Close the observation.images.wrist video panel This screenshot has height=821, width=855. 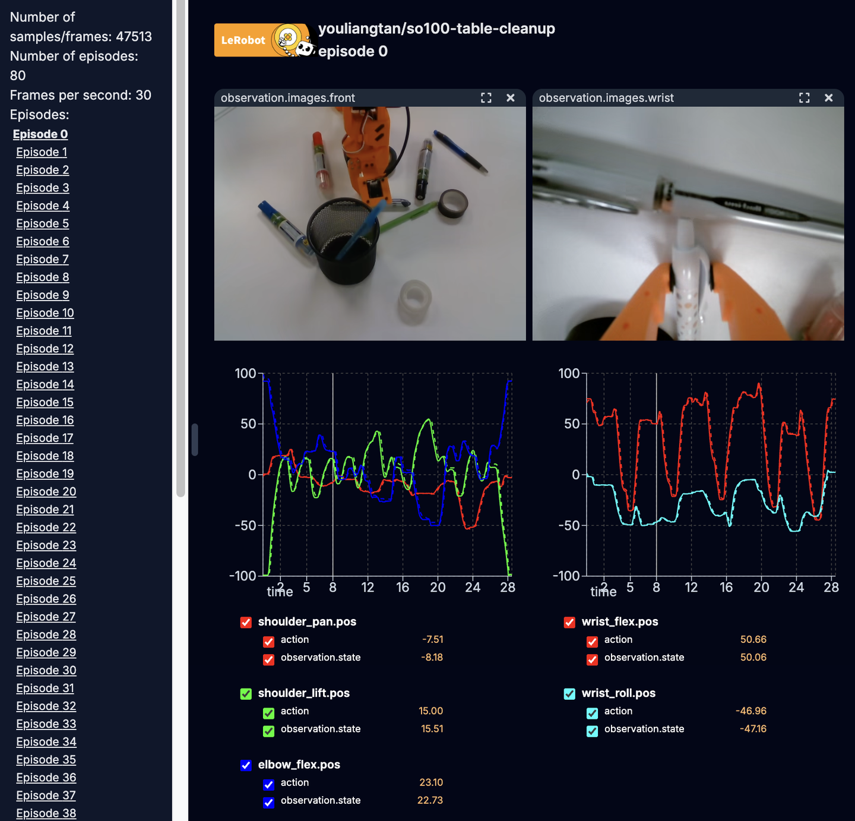pos(829,97)
